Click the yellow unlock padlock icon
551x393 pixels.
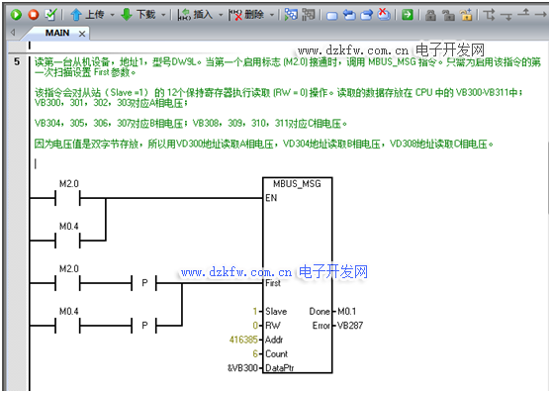(x=466, y=15)
